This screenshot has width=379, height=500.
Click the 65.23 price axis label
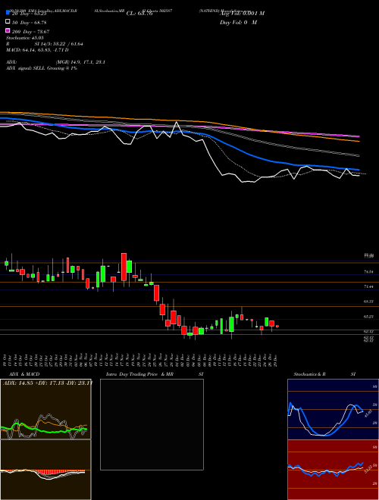pos(368,317)
